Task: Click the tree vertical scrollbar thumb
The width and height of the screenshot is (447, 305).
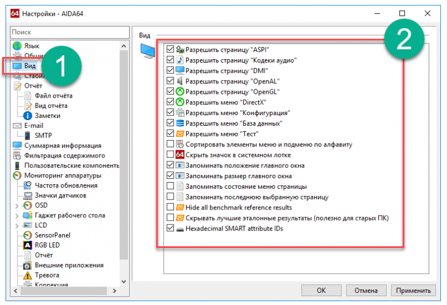Action: coord(123,155)
